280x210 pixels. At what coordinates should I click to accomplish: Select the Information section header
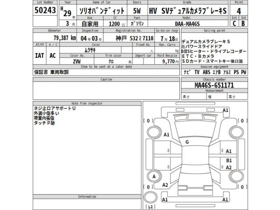87,196
